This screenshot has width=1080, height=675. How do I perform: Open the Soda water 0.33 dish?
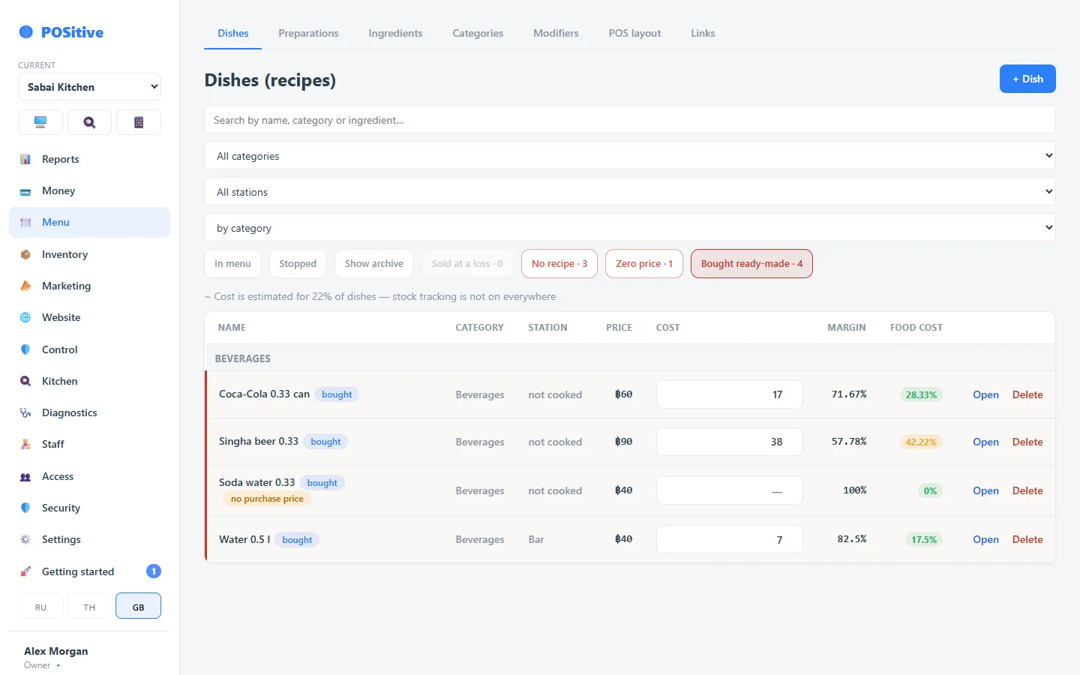[x=985, y=490]
